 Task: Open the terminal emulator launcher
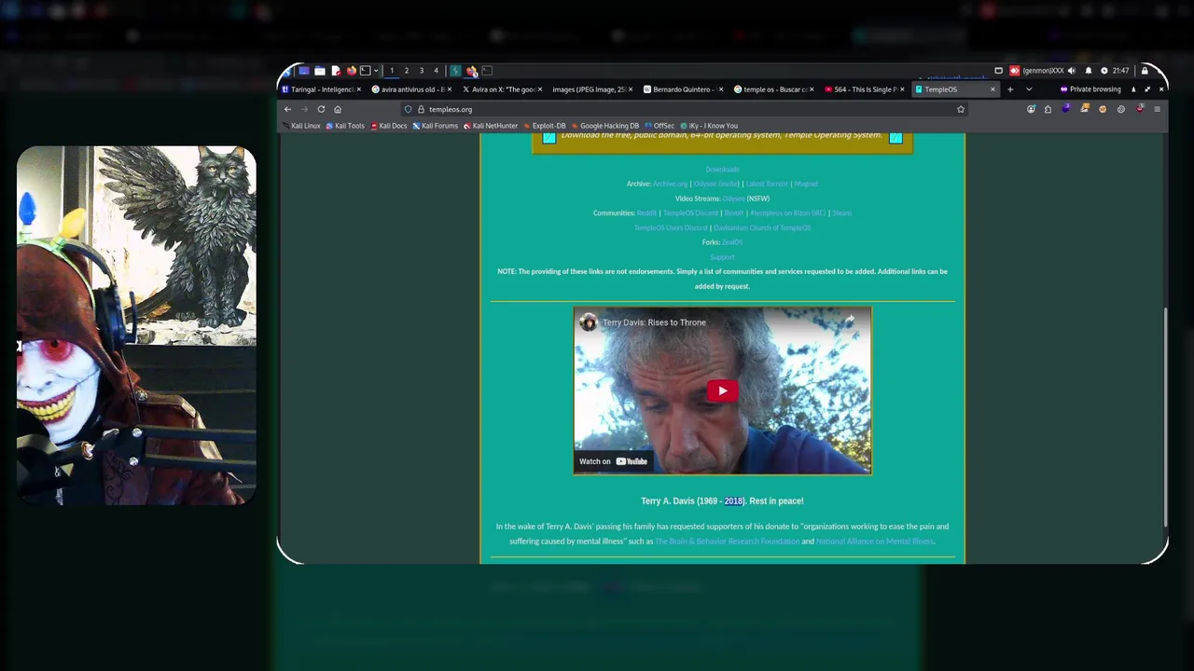[x=366, y=71]
